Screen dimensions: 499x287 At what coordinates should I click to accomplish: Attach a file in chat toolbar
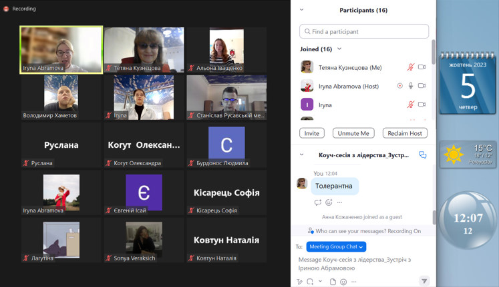coord(333,282)
